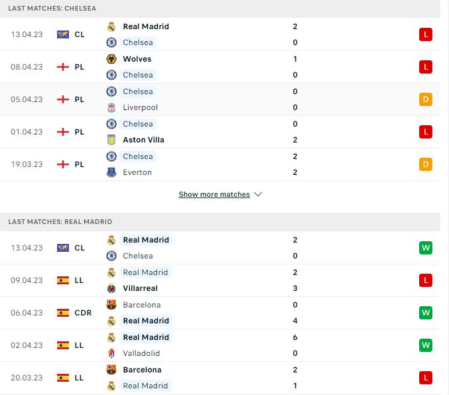Expand the Show more matches chevron arrow
Screen dimensions: 449x395
(x=258, y=194)
